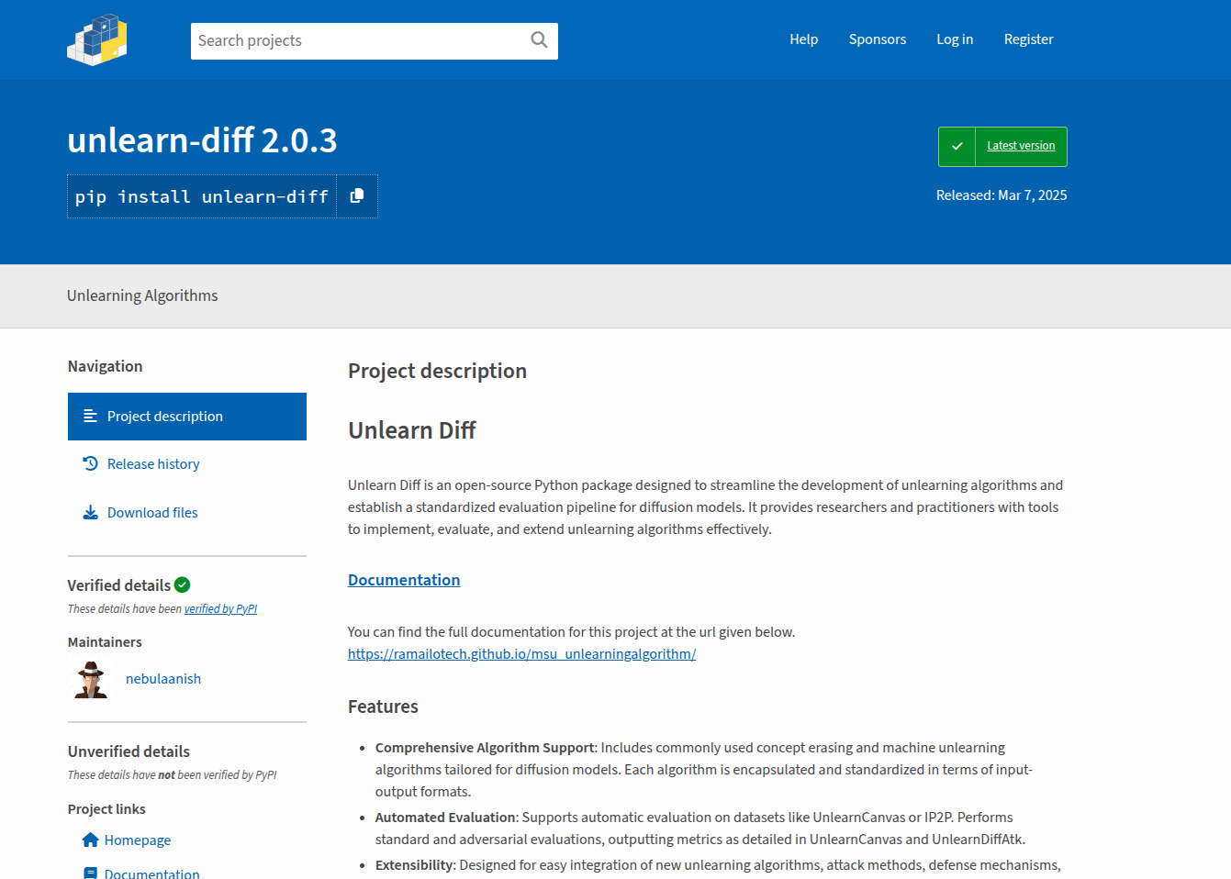This screenshot has width=1231, height=879.
Task: Open the ramailotech.github.io documentation URL
Action: [521, 654]
